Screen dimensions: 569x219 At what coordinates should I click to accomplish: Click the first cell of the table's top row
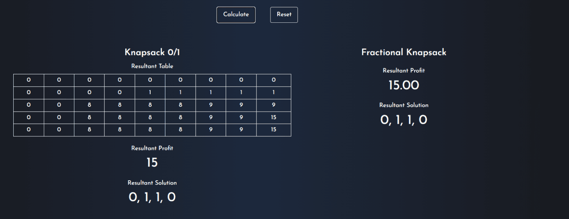pyautogui.click(x=29, y=80)
